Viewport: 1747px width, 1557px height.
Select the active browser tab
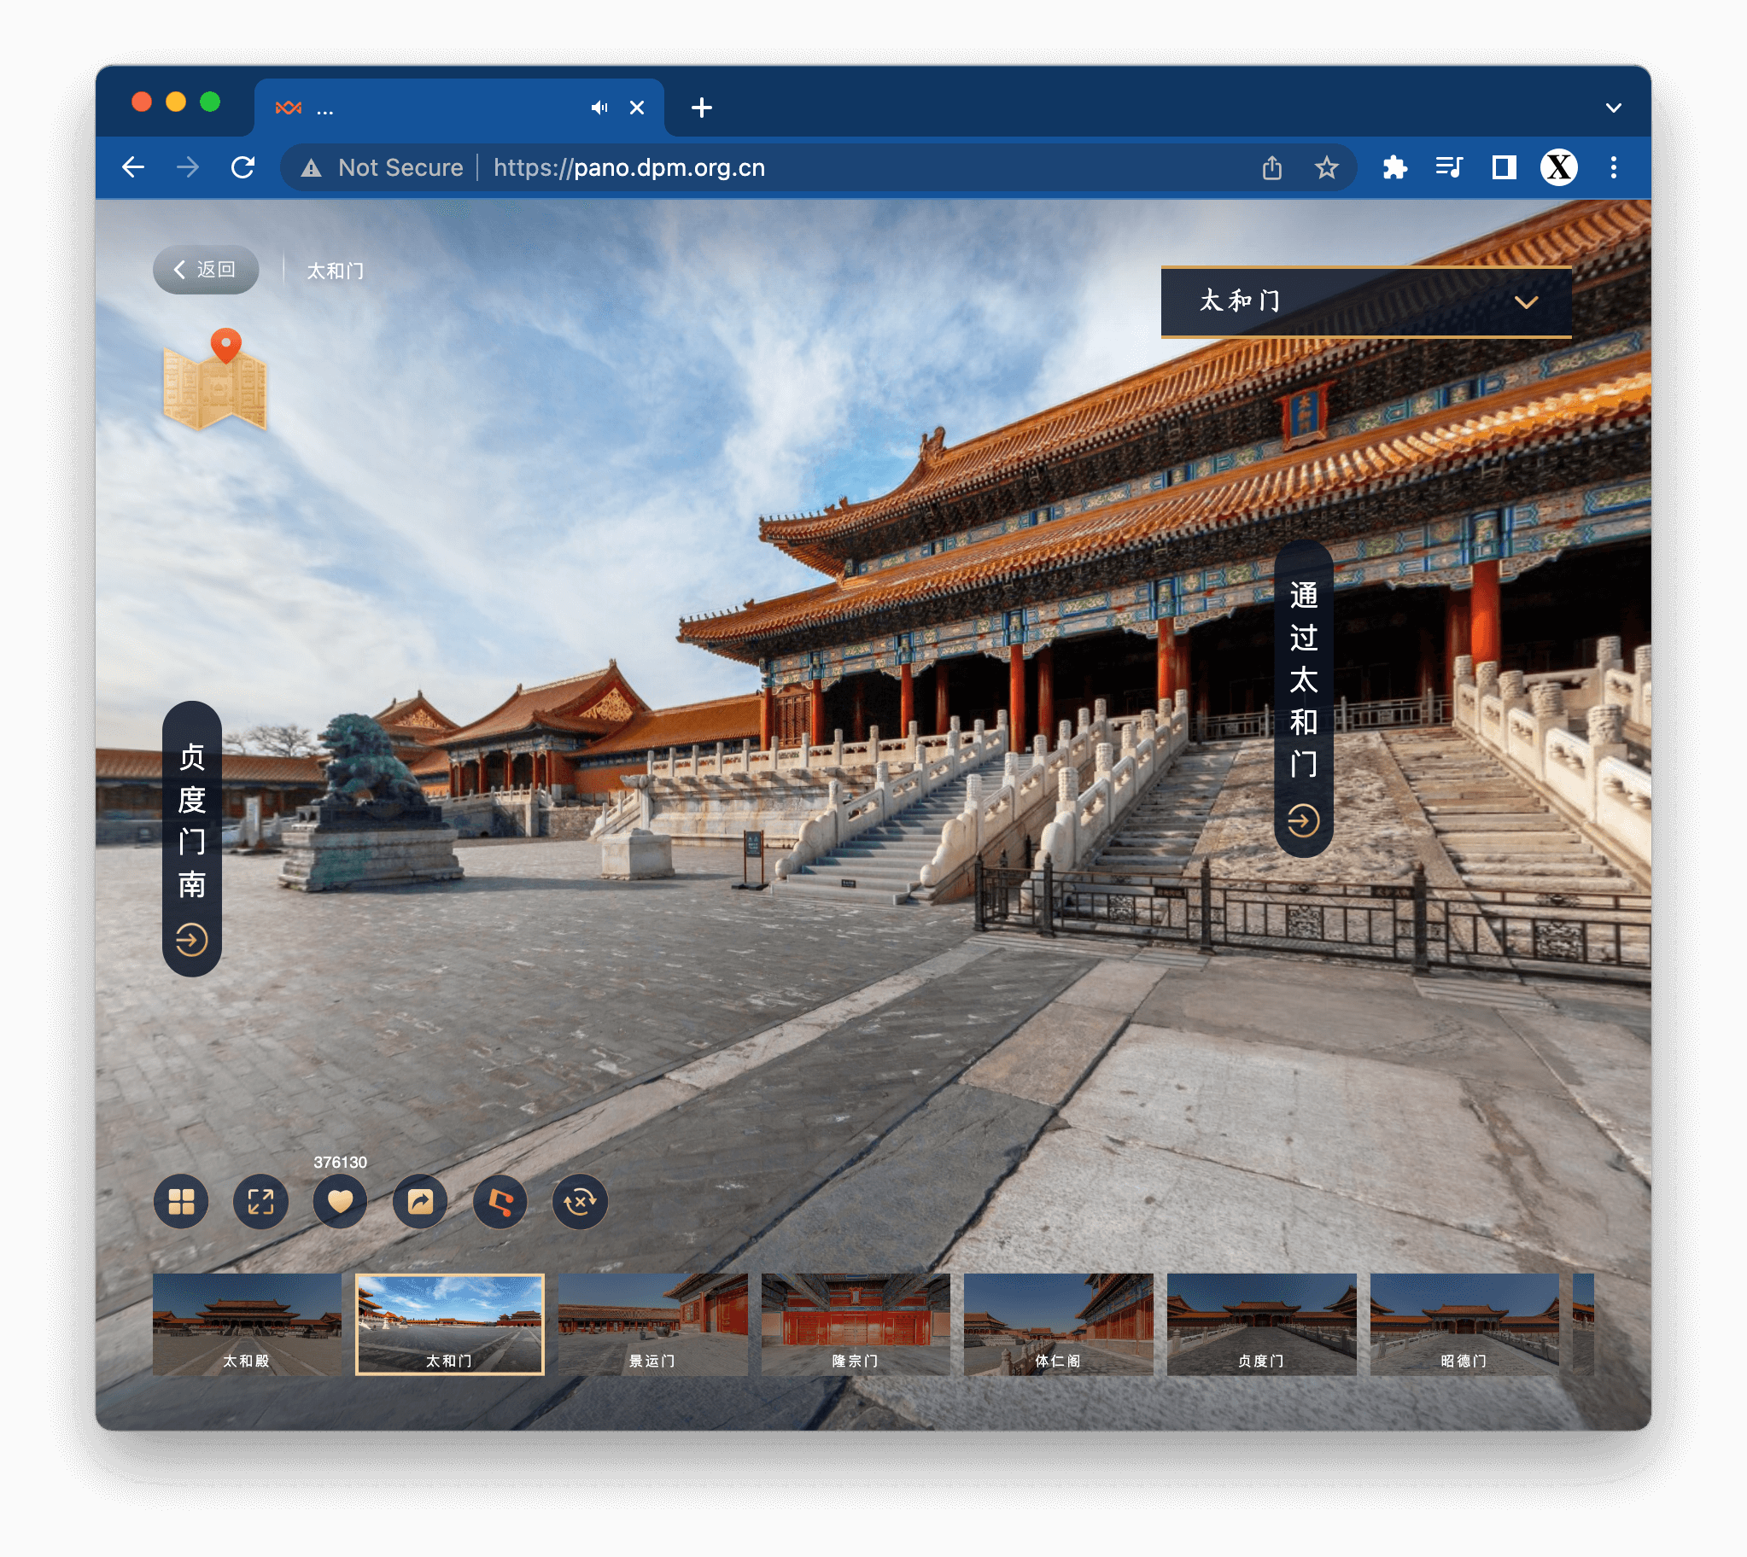point(459,108)
